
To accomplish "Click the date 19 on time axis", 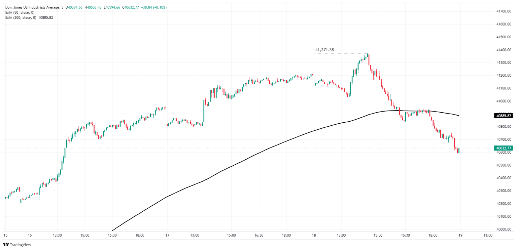I will pyautogui.click(x=460, y=236).
